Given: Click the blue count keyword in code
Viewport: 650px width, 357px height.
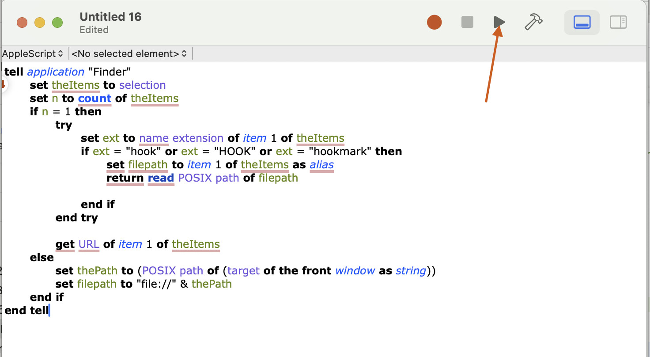Looking at the screenshot, I should pos(94,99).
